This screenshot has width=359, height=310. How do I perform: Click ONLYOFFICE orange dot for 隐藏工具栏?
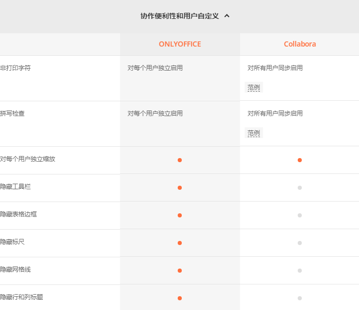tap(180, 188)
